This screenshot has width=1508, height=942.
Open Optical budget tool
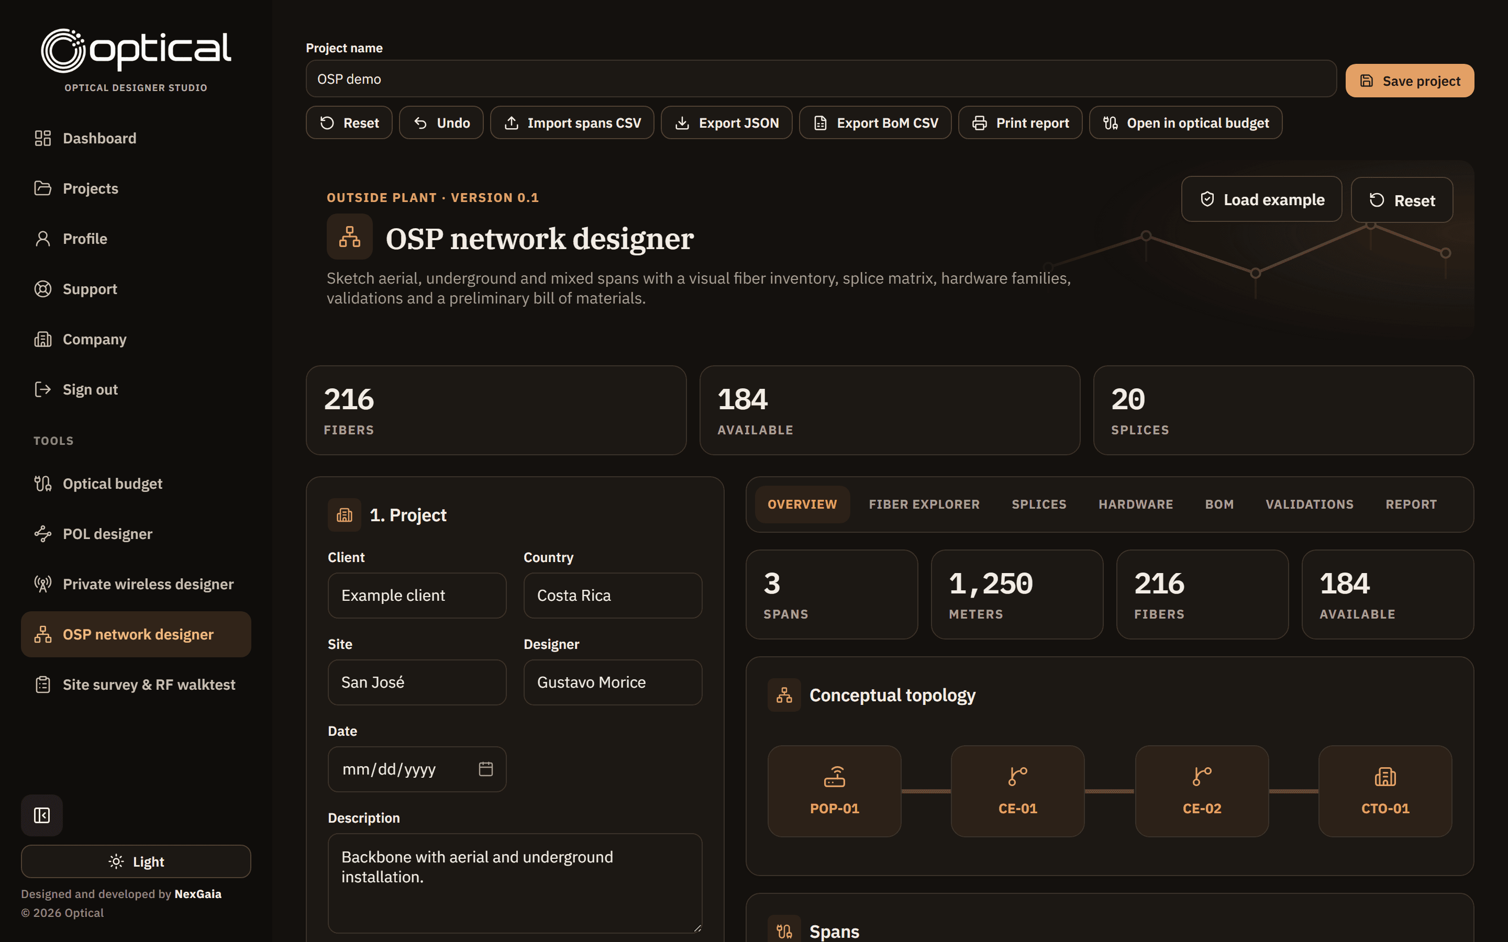pyautogui.click(x=136, y=484)
